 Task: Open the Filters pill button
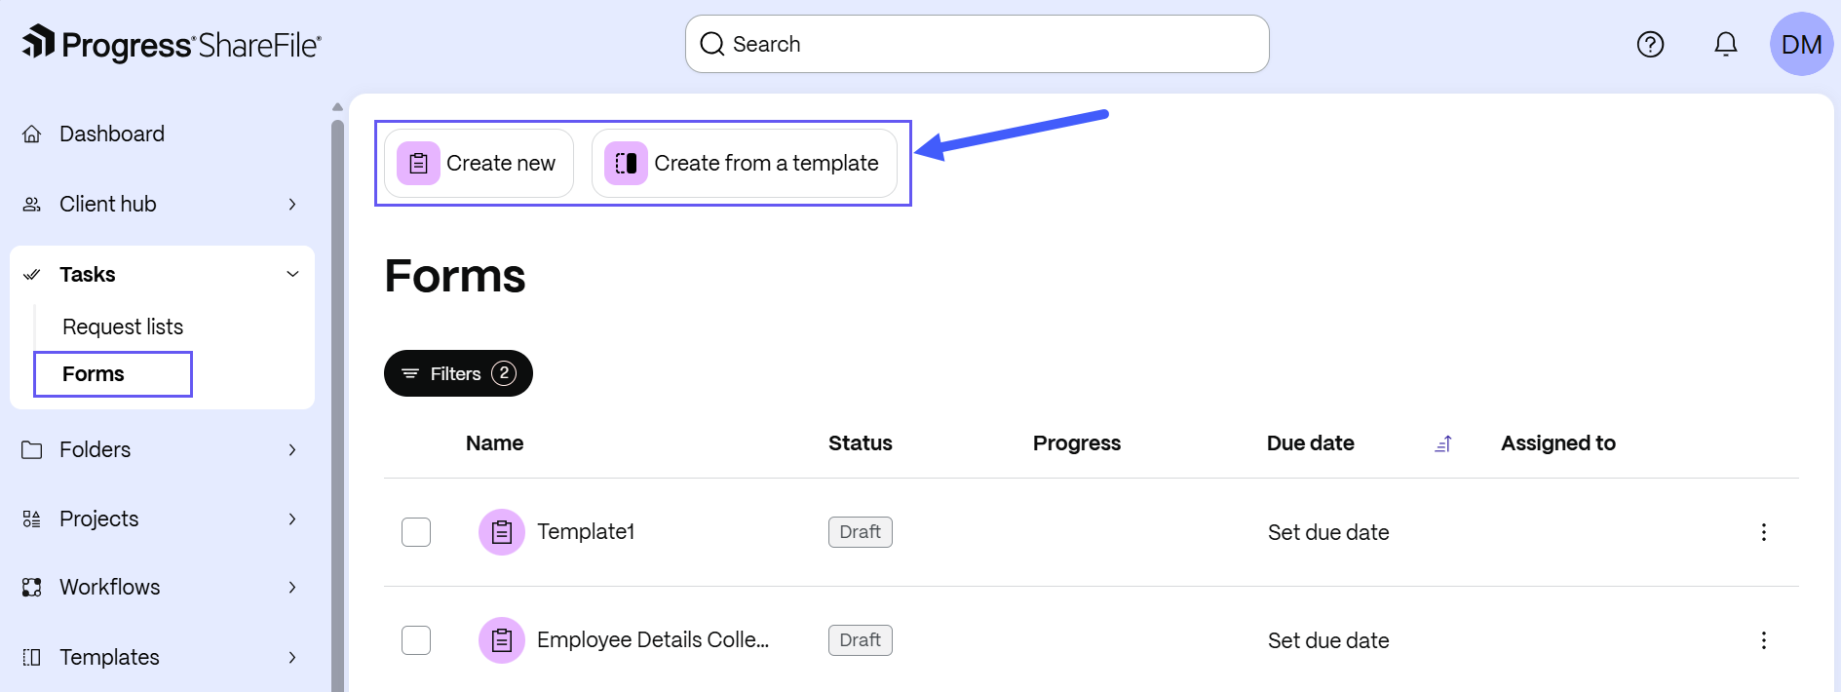[x=458, y=373]
